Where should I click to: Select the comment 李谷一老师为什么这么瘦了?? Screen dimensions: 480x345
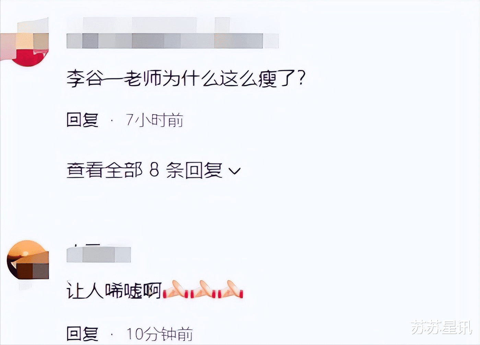click(186, 79)
